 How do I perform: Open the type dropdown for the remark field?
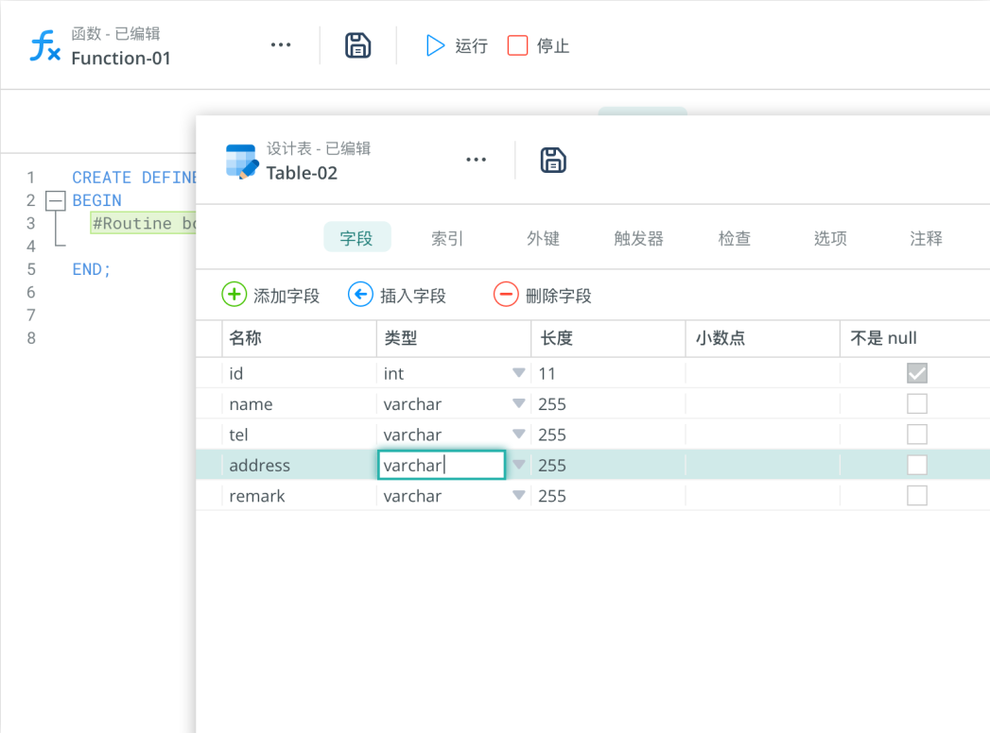518,495
